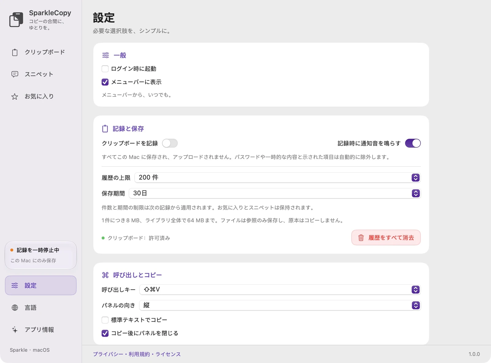
Task: Click the settings sliders icon in sidebar
Action: tap(15, 286)
